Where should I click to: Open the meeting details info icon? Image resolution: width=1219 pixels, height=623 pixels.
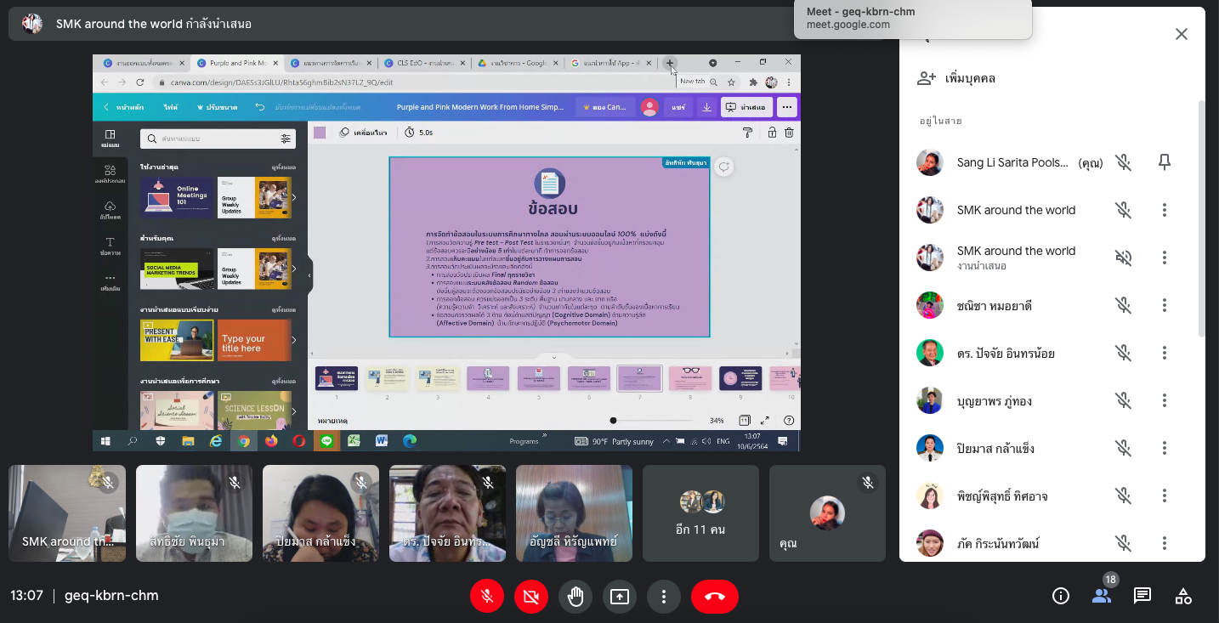1061,596
